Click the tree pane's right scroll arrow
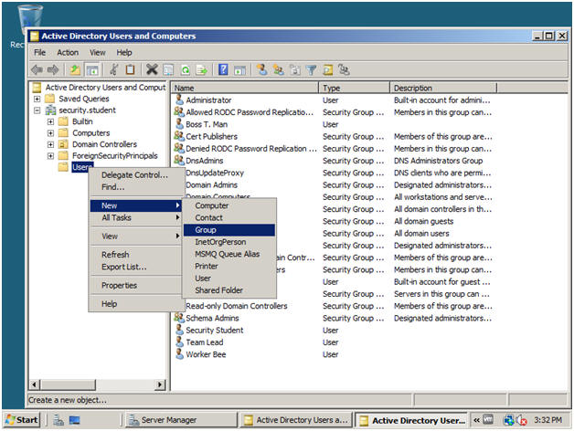The image size is (574, 431). coord(160,384)
